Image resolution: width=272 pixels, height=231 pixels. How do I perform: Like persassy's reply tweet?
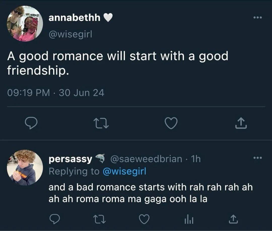click(x=144, y=219)
